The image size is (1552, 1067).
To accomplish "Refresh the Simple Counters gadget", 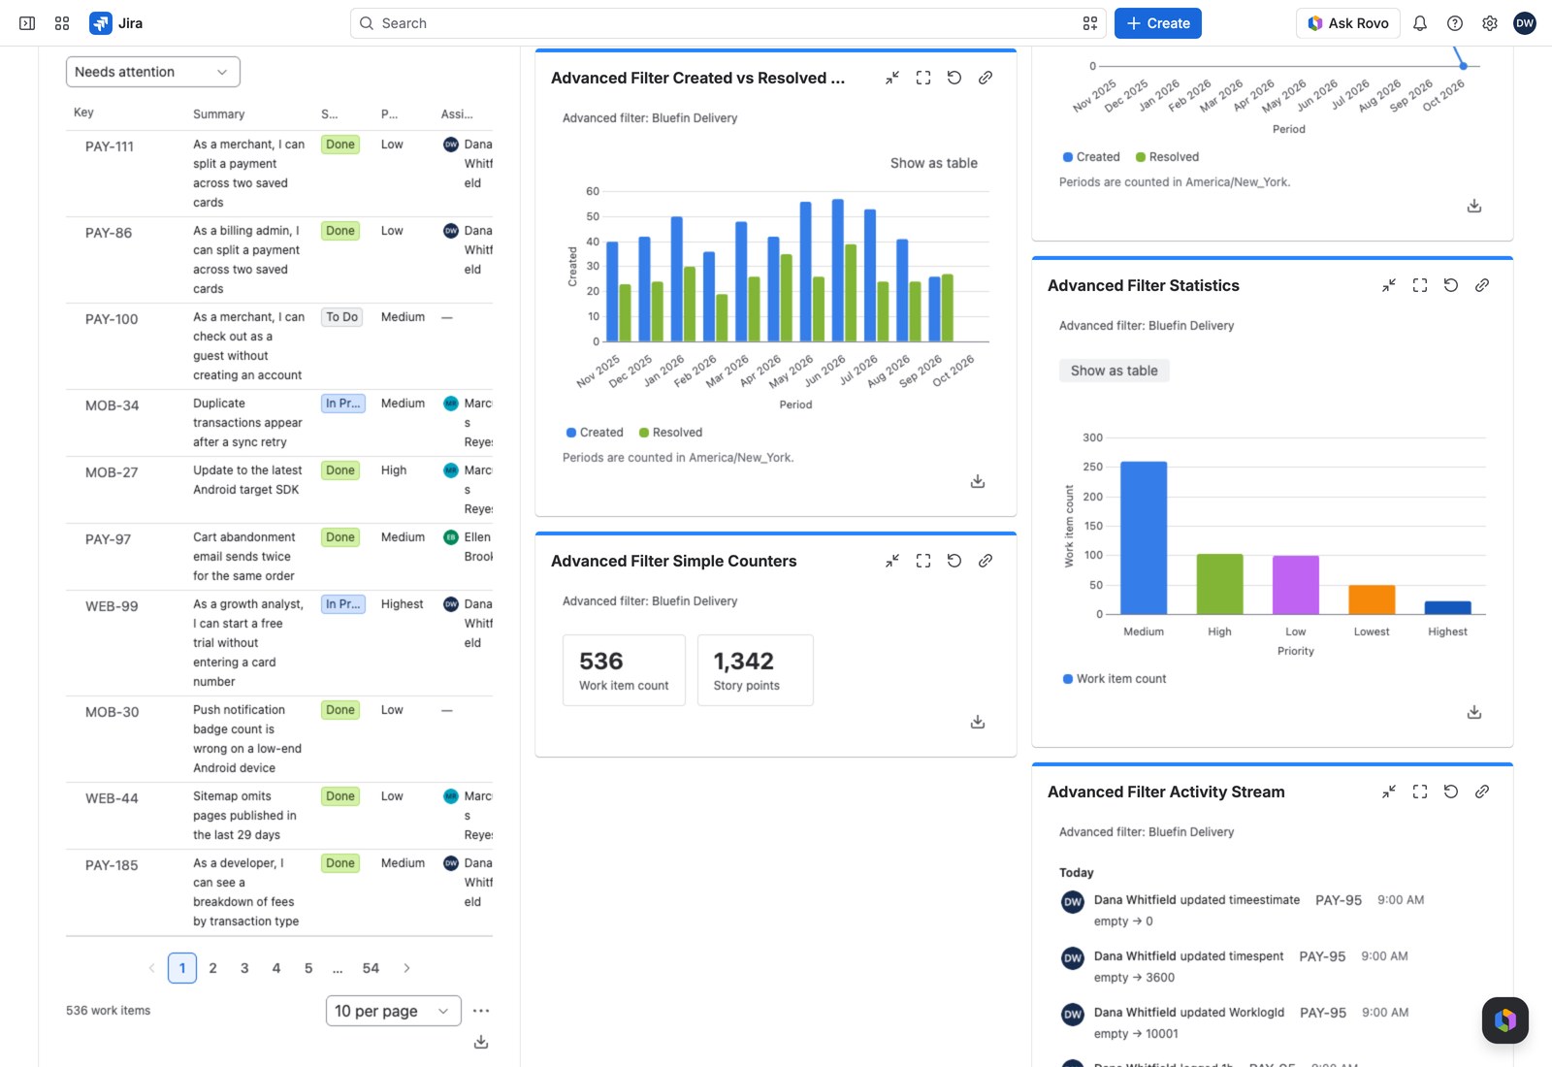I will [x=954, y=561].
